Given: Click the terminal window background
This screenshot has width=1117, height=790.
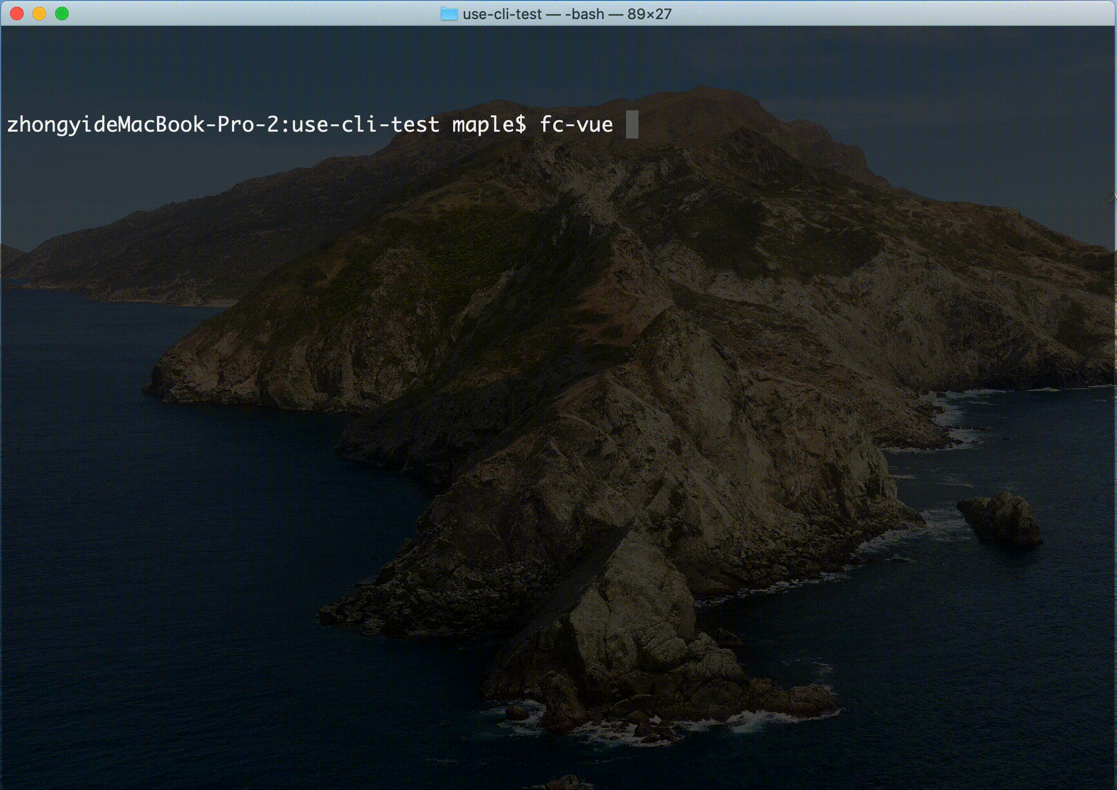Looking at the screenshot, I should [x=558, y=428].
